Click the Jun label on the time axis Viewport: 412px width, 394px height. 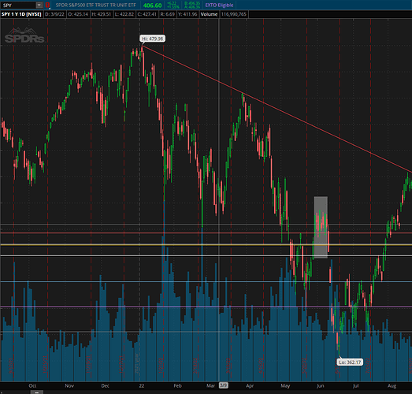coord(321,385)
